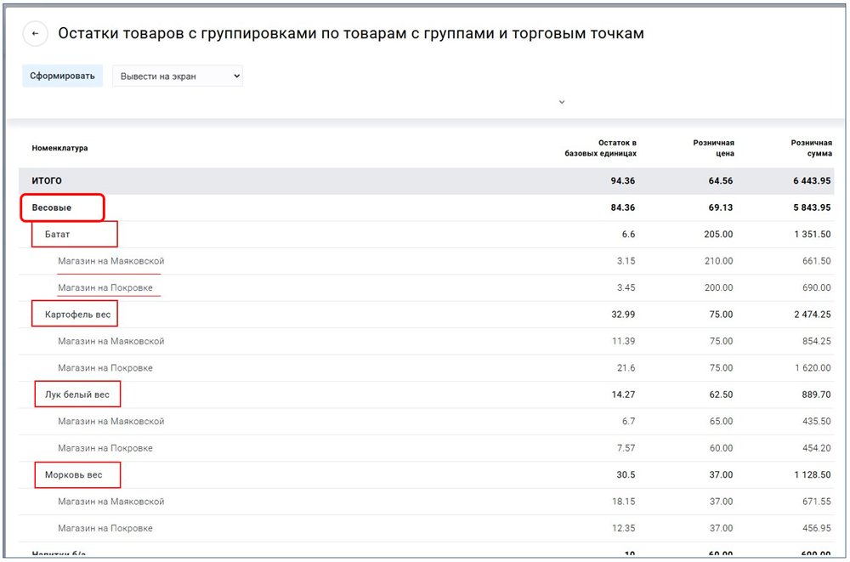Select the Морковь вес product row
850x562 pixels.
coord(74,474)
